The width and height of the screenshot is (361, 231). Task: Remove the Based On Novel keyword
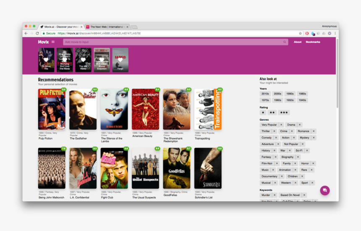pos(304,195)
